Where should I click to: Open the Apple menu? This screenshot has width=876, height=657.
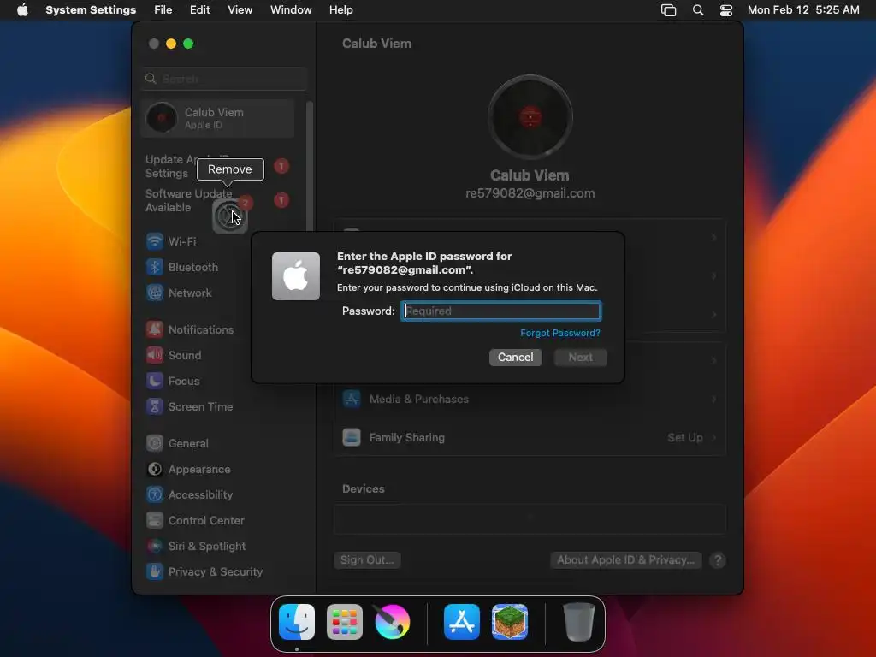click(22, 9)
